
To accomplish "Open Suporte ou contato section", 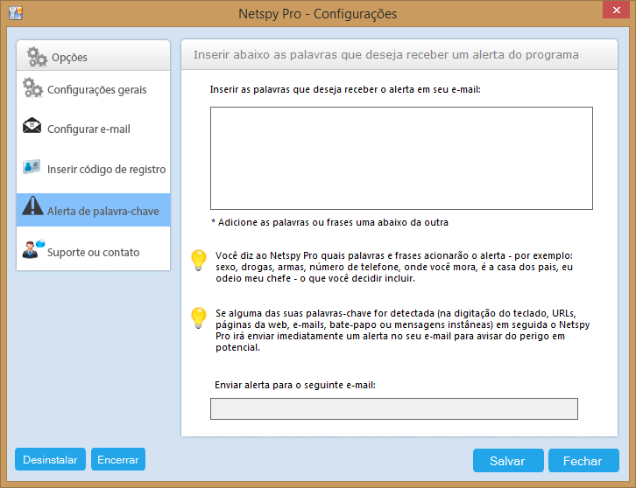I will click(93, 252).
